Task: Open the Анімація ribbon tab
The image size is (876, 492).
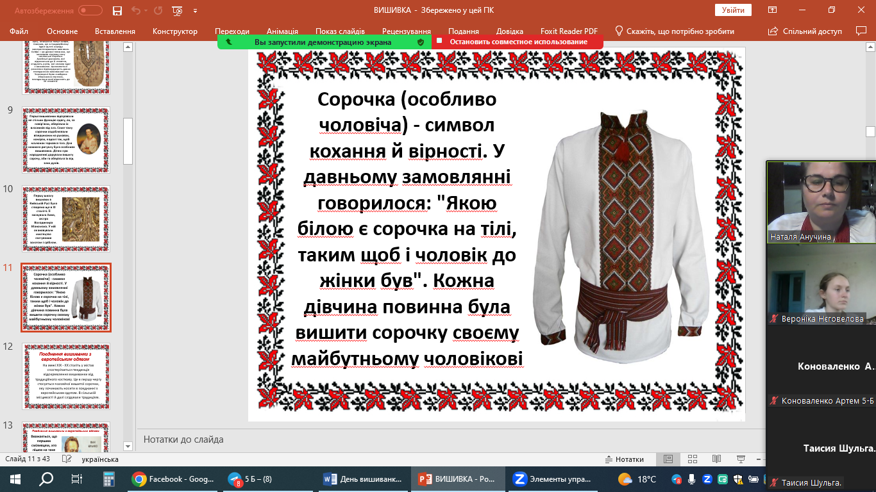Action: click(282, 31)
